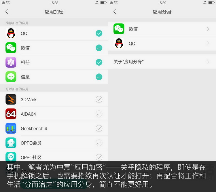Select the Geekbench 4 label
This screenshot has width=216, height=192.
point(34,128)
